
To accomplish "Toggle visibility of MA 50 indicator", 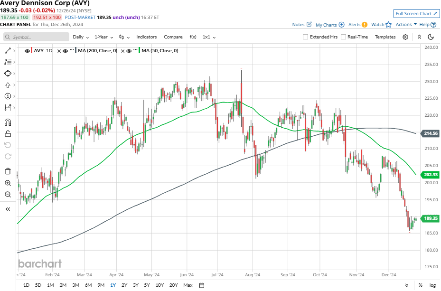I will (129, 51).
